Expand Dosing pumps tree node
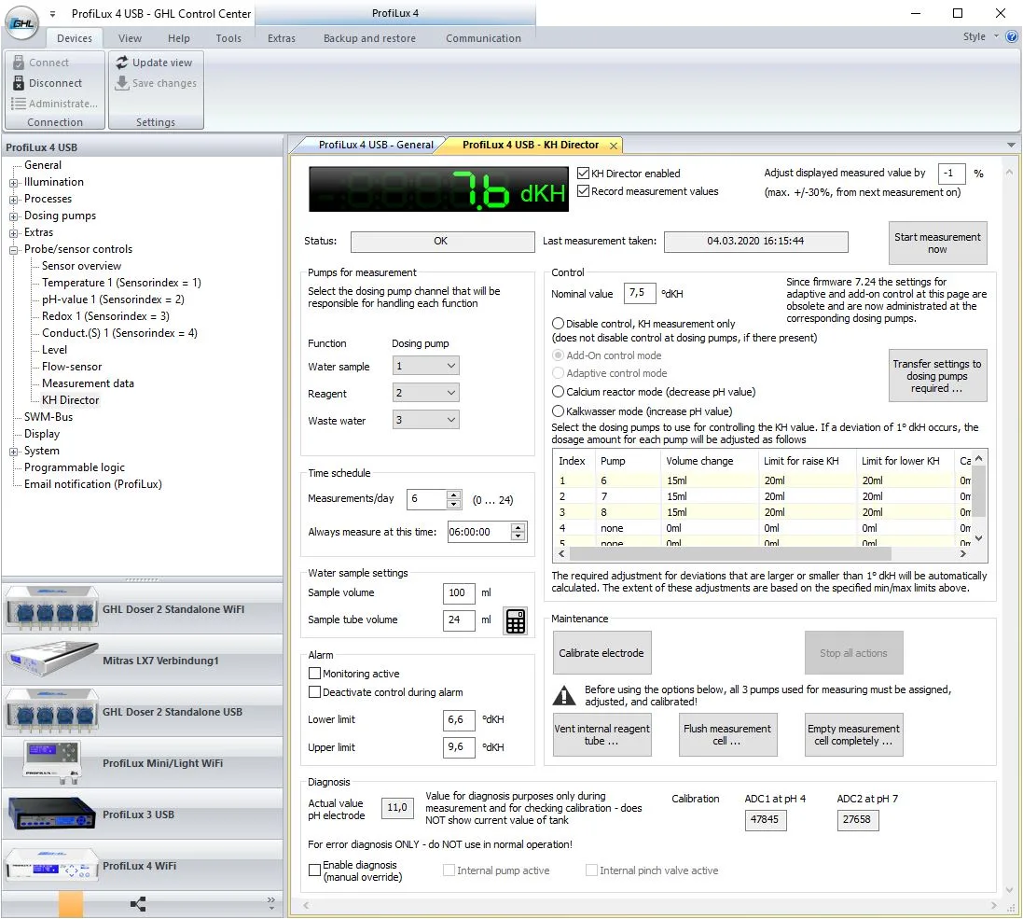Image resolution: width=1023 pixels, height=919 pixels. pyautogui.click(x=13, y=216)
